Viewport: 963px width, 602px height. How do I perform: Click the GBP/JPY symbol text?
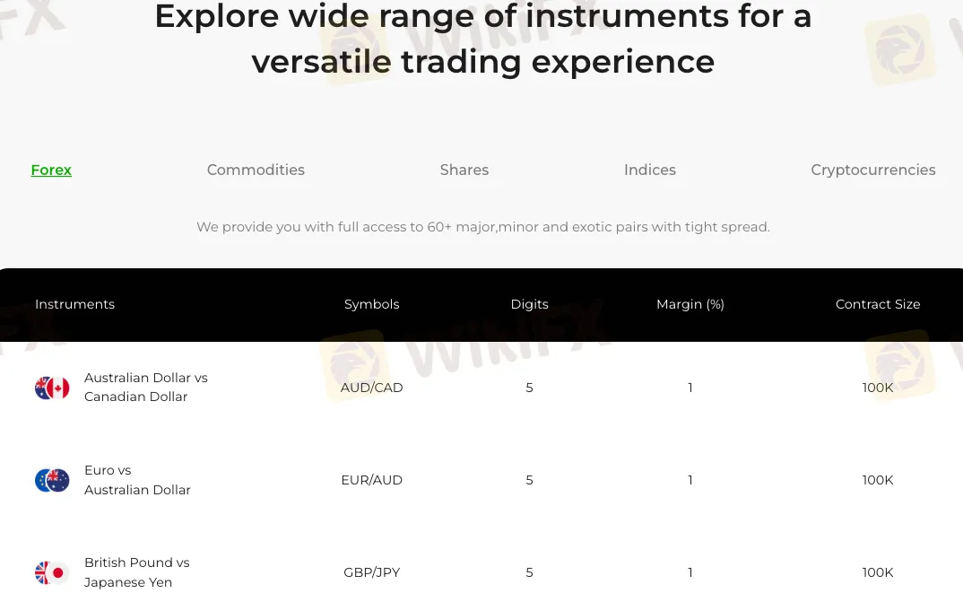coord(372,572)
